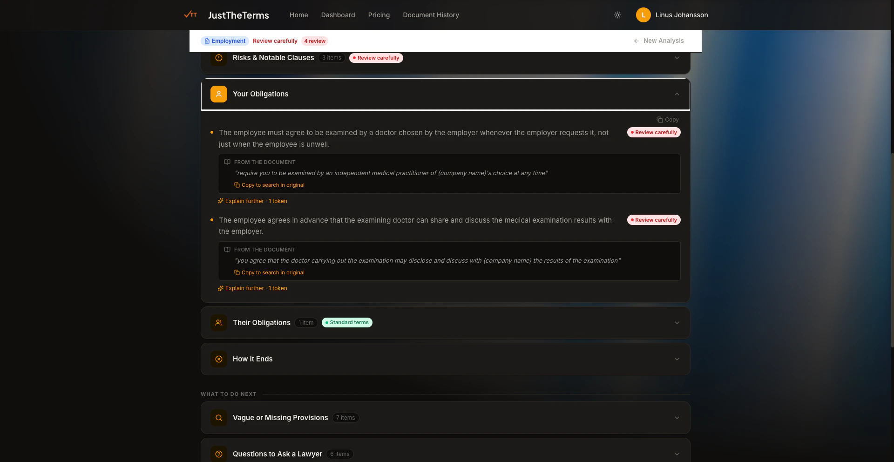Click the Review carefully badge on the examination obligation
The width and height of the screenshot is (894, 462).
(654, 132)
